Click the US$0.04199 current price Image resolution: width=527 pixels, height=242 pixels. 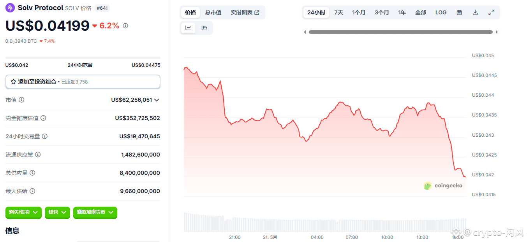[x=48, y=26]
